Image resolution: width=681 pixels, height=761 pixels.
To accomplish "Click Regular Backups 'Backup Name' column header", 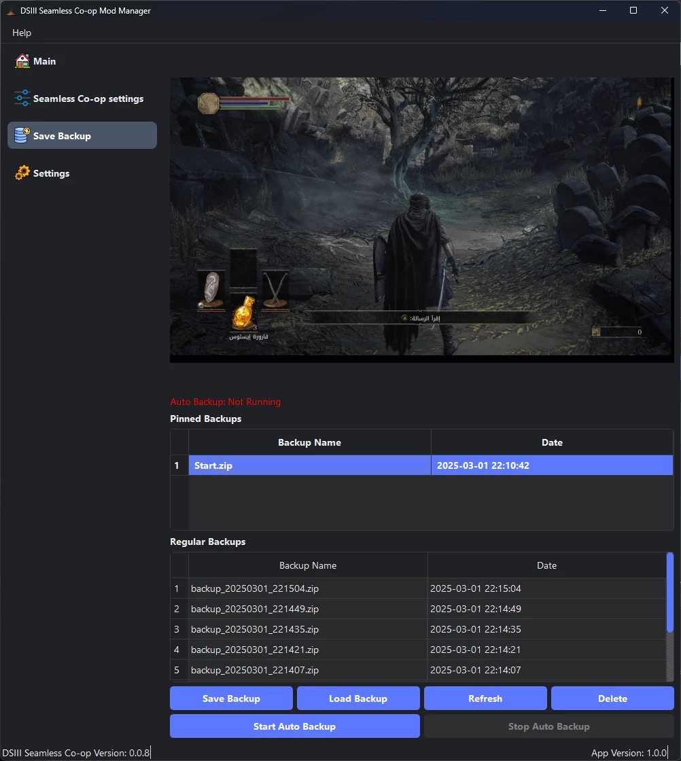I will 308,565.
